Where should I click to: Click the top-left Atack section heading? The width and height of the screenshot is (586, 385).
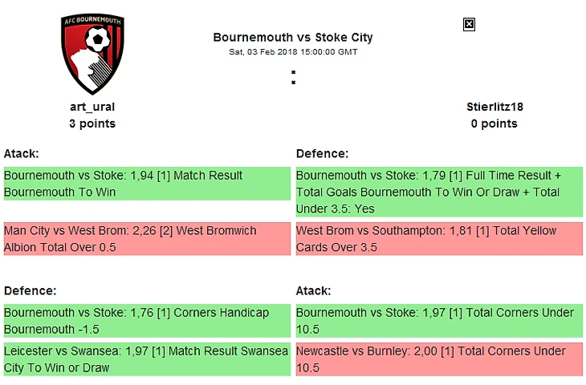(22, 153)
